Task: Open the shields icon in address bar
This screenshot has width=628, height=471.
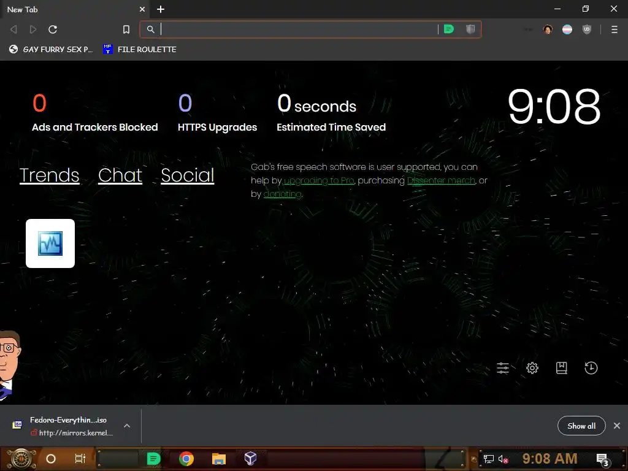Action: pos(470,29)
